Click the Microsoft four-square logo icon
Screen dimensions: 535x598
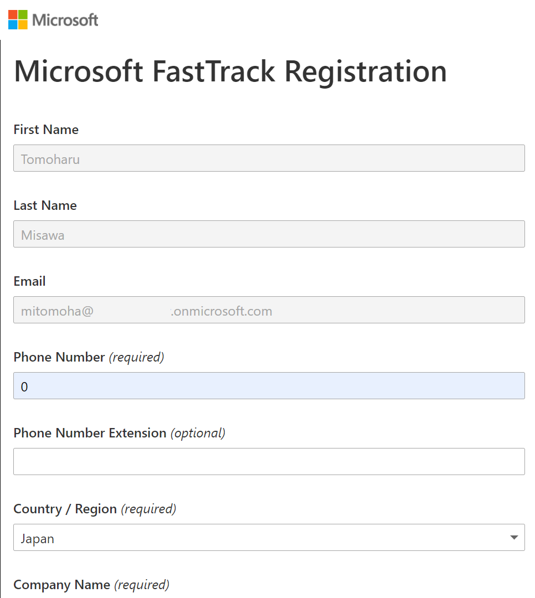pyautogui.click(x=18, y=20)
